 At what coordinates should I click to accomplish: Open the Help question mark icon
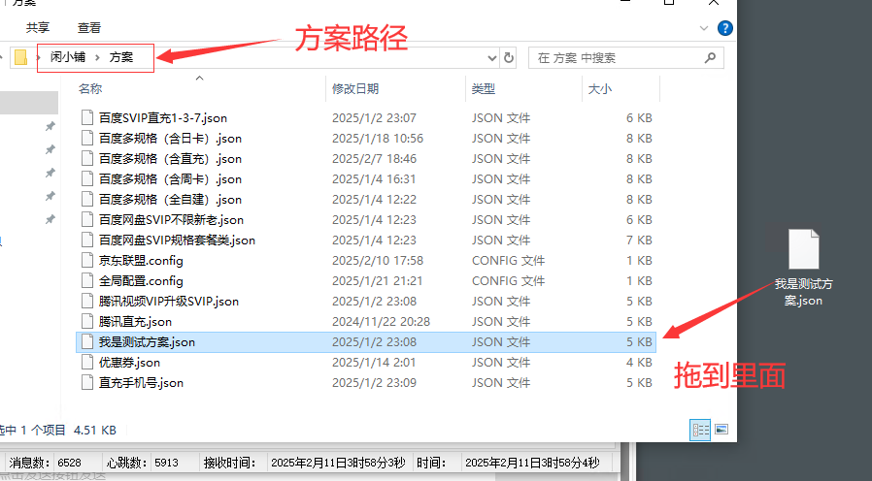[724, 28]
